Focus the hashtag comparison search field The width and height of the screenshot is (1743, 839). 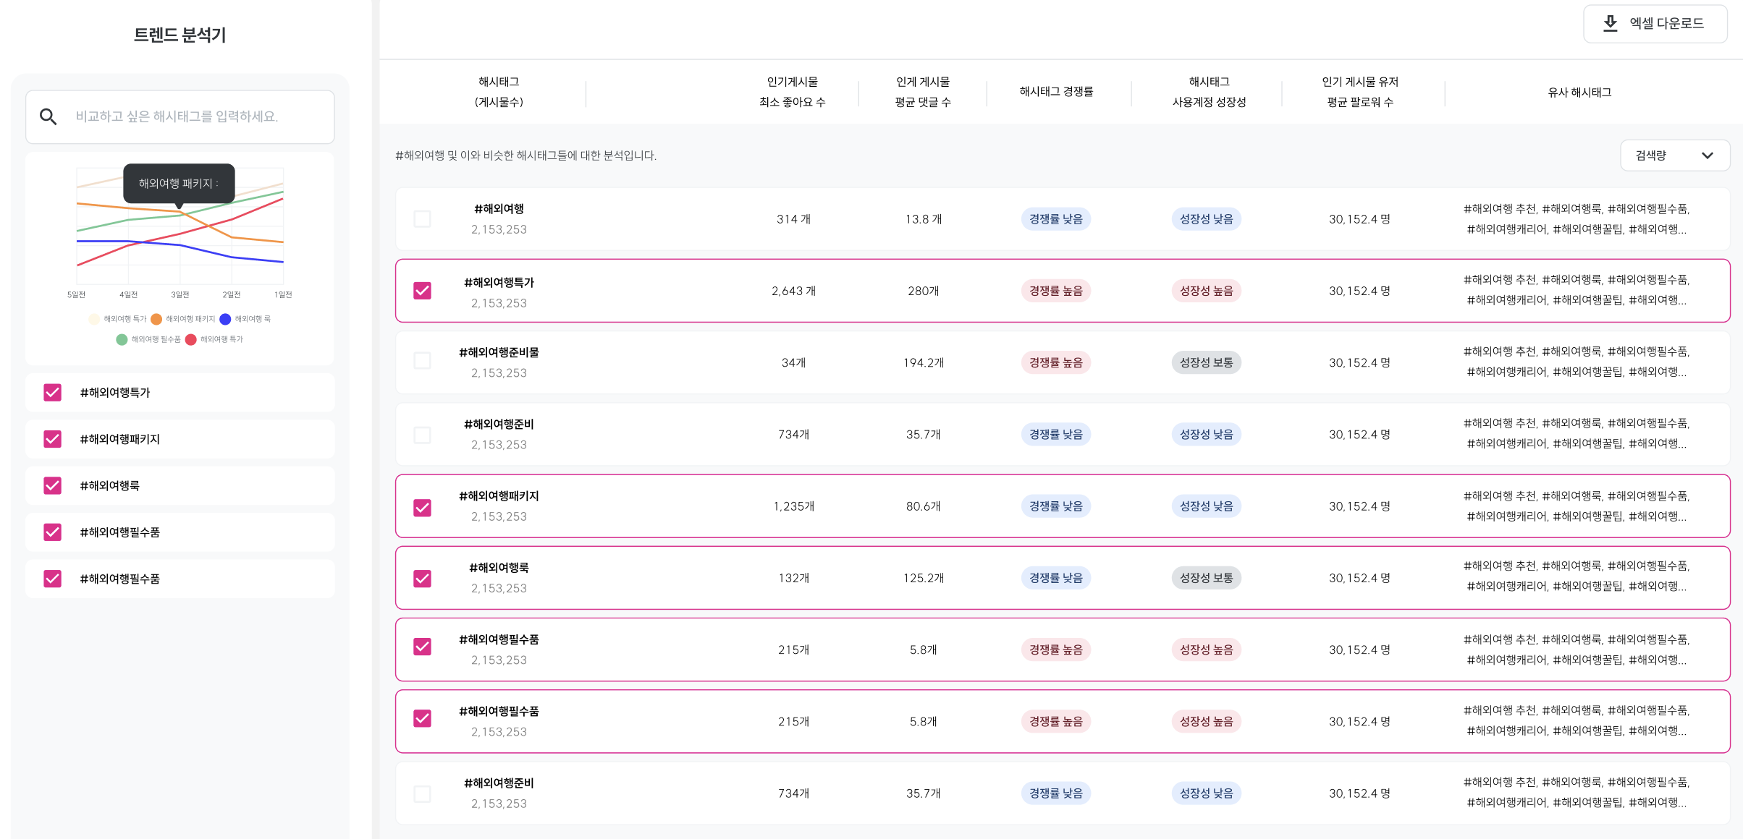point(180,116)
